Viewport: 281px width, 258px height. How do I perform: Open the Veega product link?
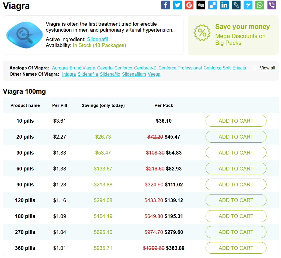[x=154, y=74]
